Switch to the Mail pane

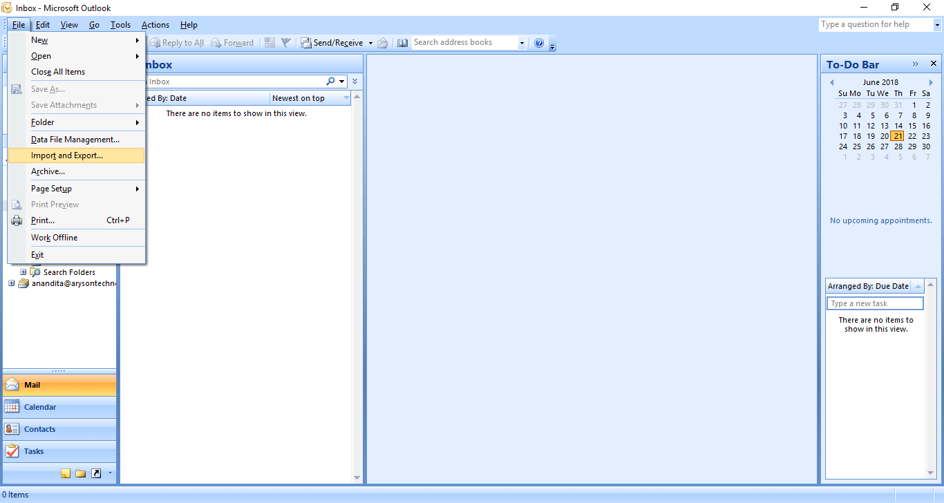pyautogui.click(x=59, y=385)
